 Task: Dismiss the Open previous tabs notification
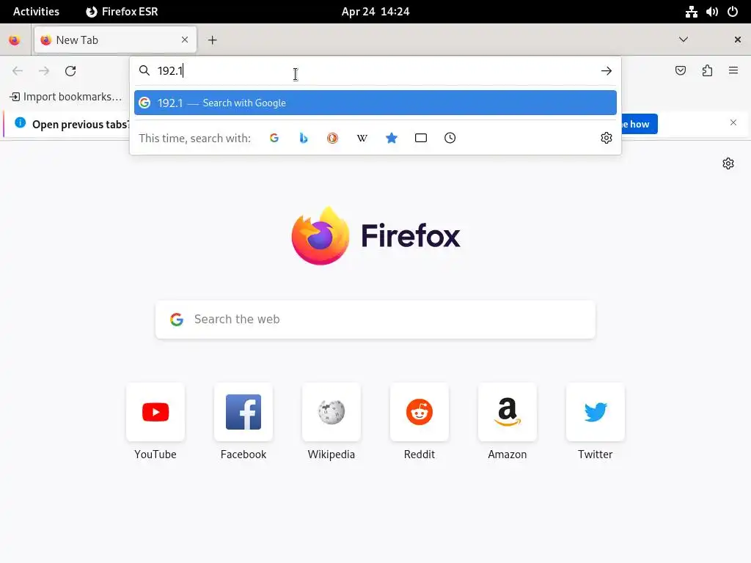pyautogui.click(x=733, y=122)
